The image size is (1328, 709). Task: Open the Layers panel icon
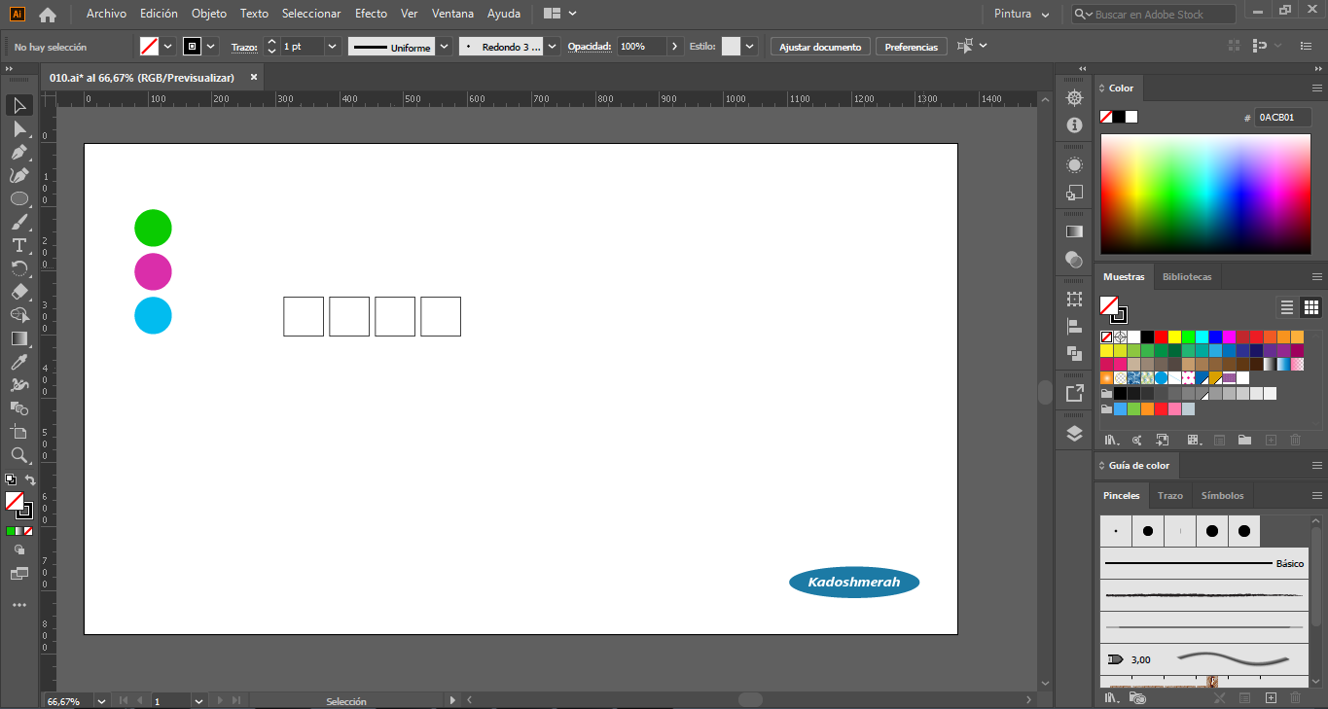click(x=1074, y=434)
